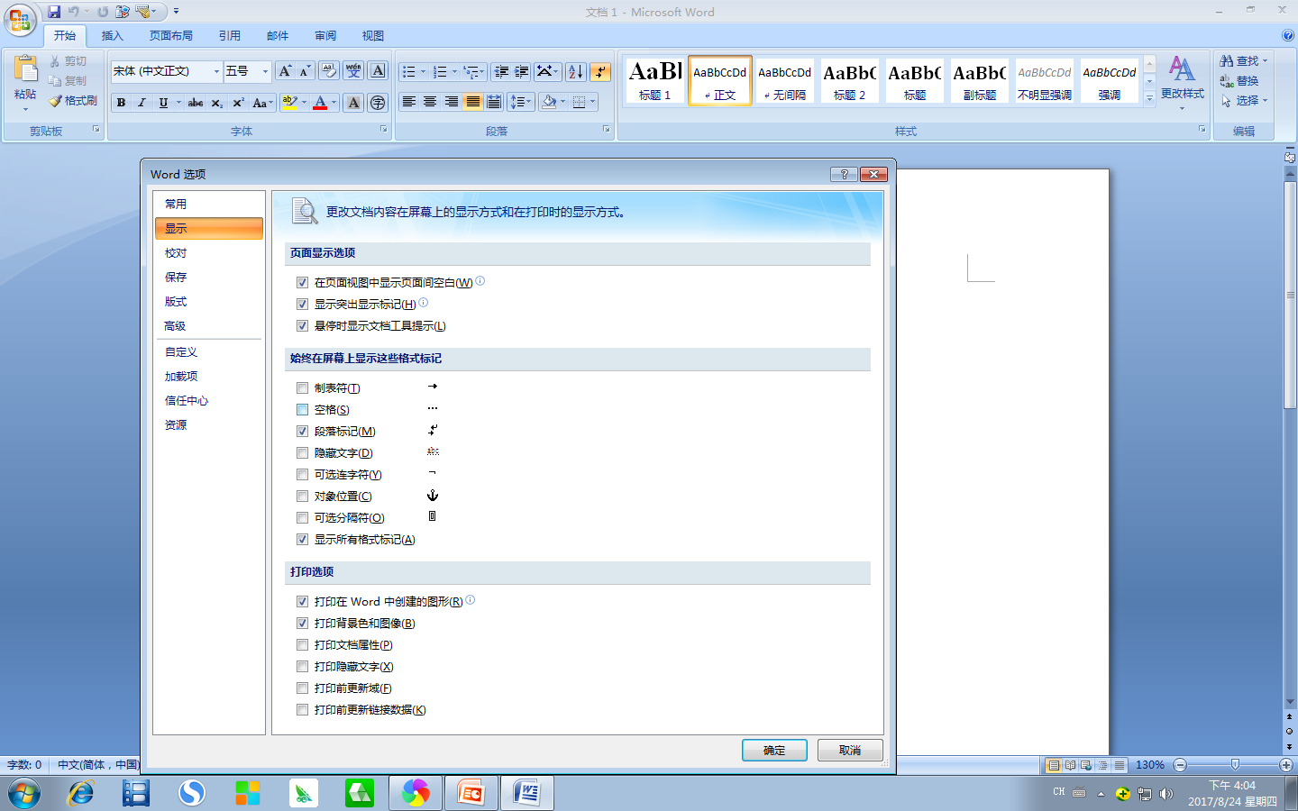
Task: Apply superscript formatting
Action: pyautogui.click(x=238, y=103)
